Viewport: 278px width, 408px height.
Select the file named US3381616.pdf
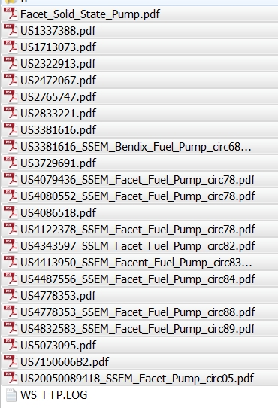tap(140, 129)
